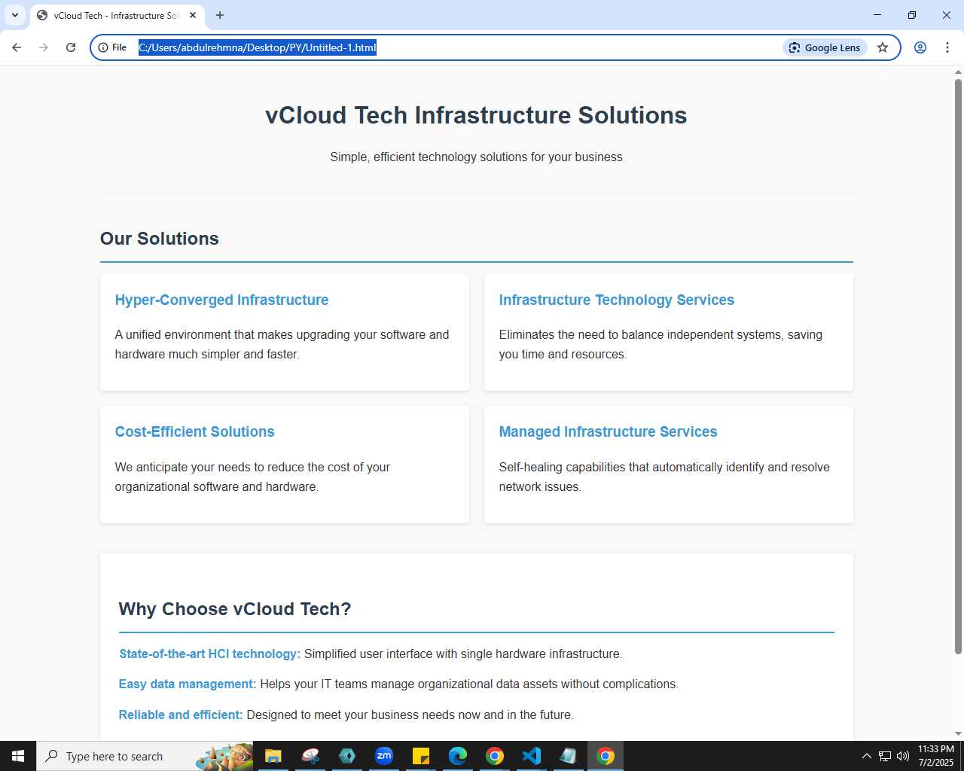964x771 pixels.
Task: Open a new tab with the plus button
Action: tap(220, 15)
